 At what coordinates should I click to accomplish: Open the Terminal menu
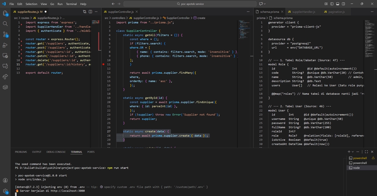(71, 4)
